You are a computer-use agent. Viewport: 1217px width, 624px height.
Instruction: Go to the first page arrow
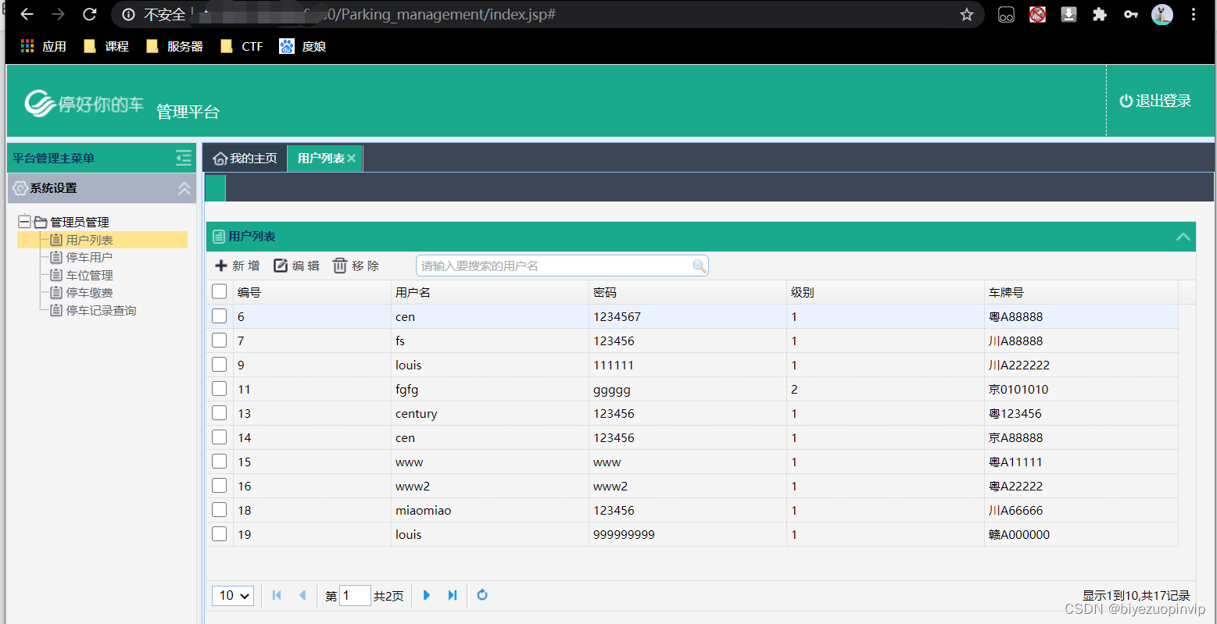tap(277, 595)
